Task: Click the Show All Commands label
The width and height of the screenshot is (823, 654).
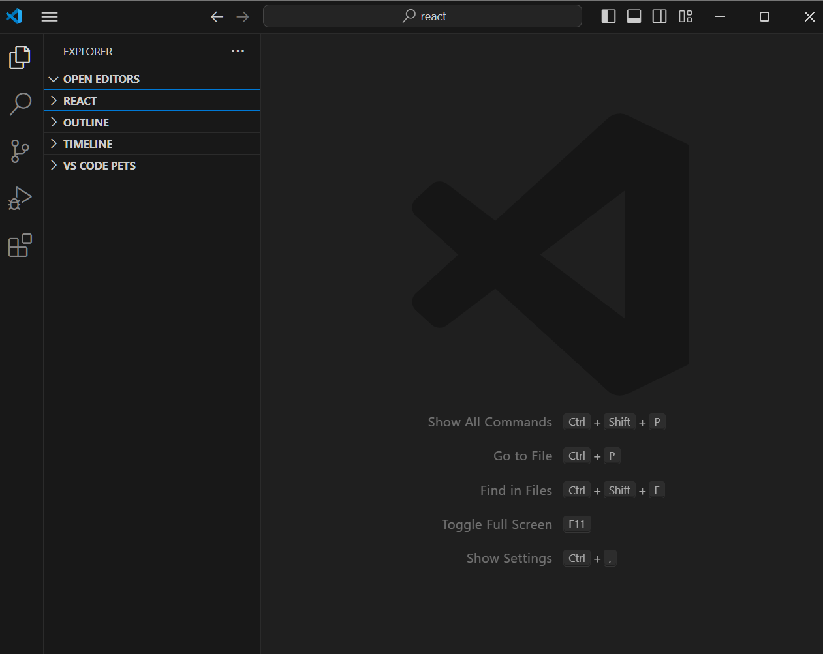Action: (490, 422)
